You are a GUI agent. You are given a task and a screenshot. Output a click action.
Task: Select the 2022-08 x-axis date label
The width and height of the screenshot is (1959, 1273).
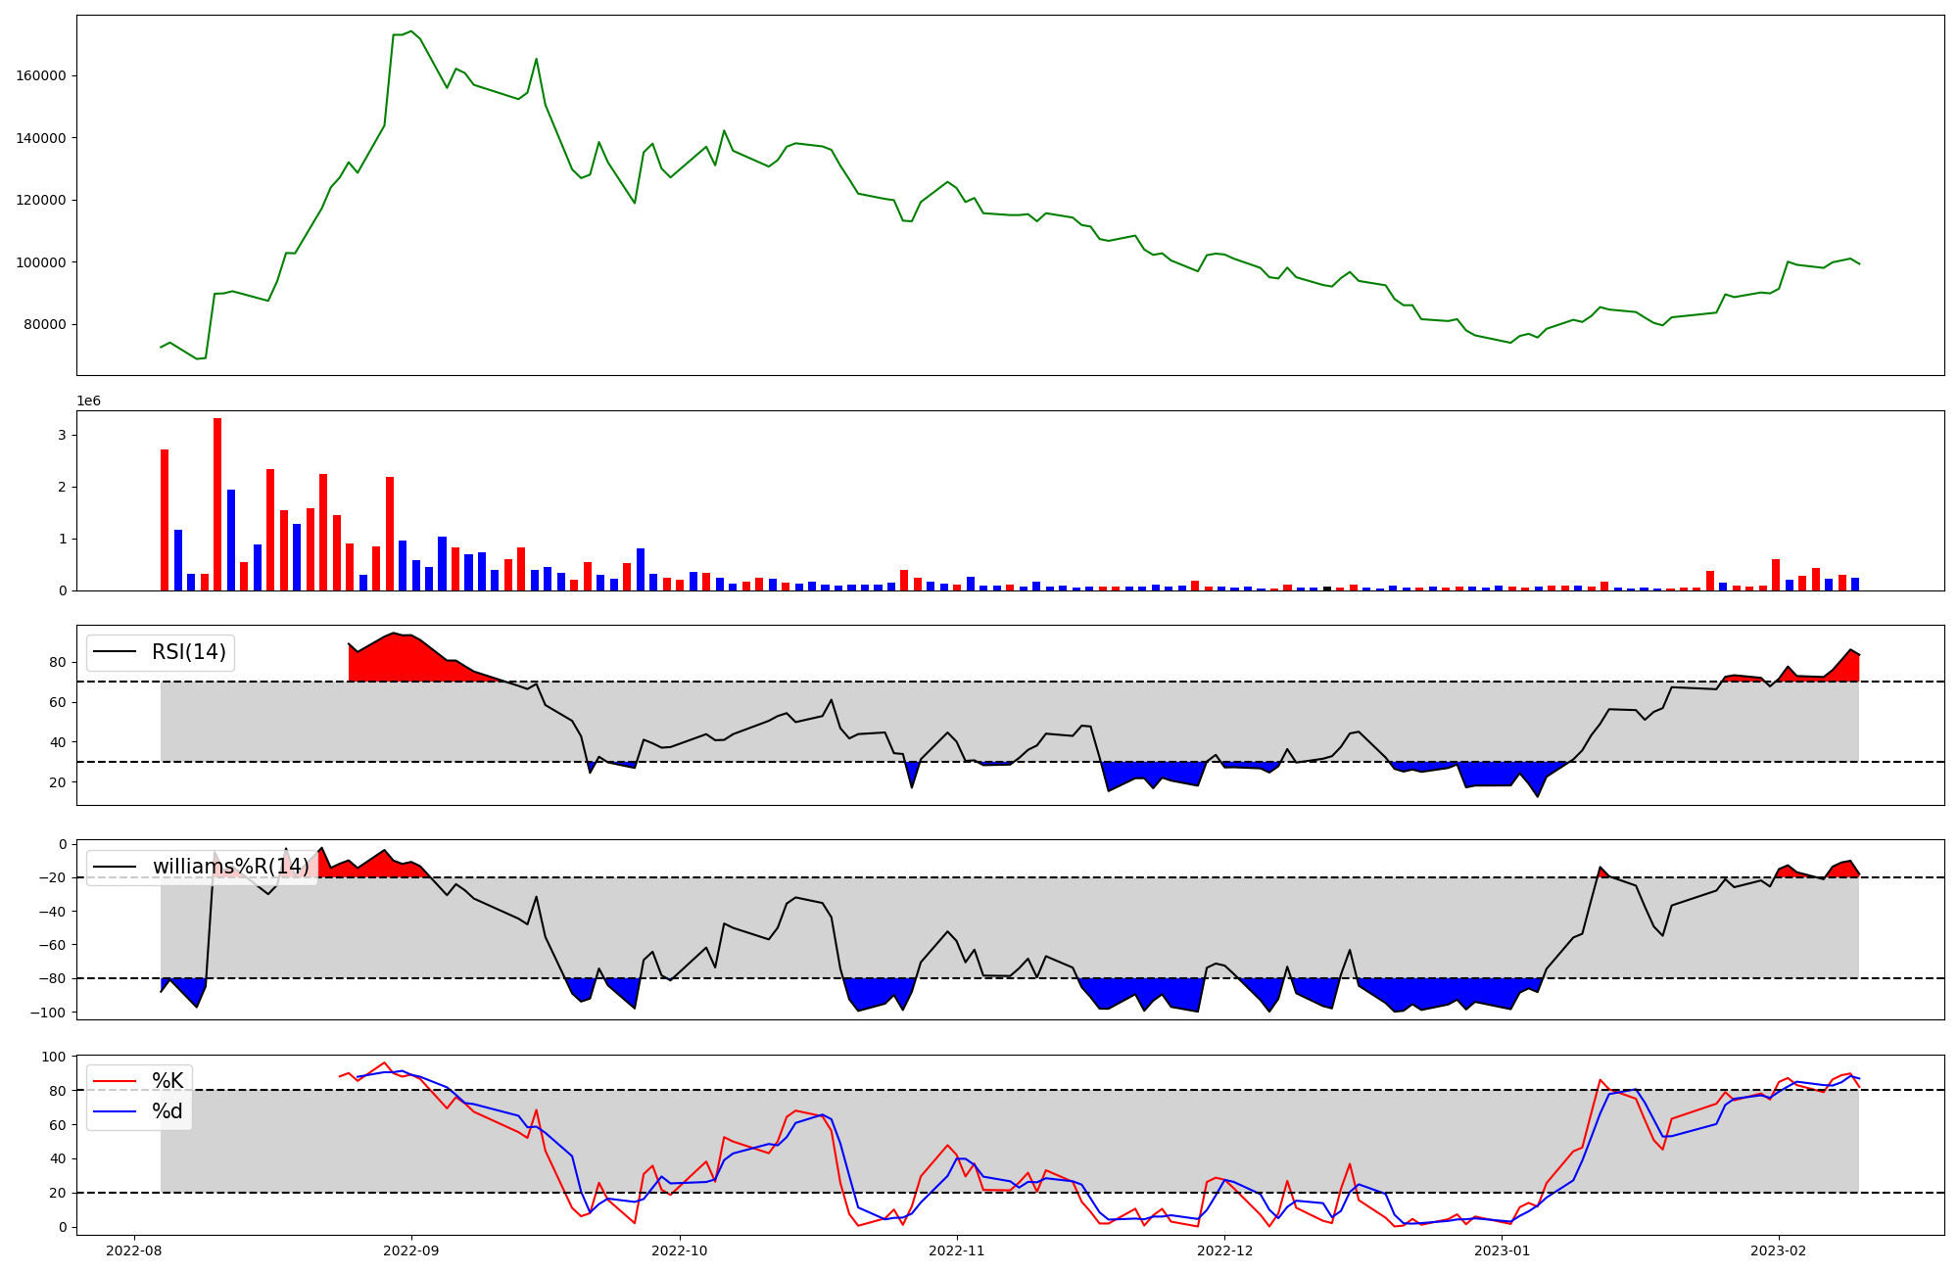coord(133,1250)
